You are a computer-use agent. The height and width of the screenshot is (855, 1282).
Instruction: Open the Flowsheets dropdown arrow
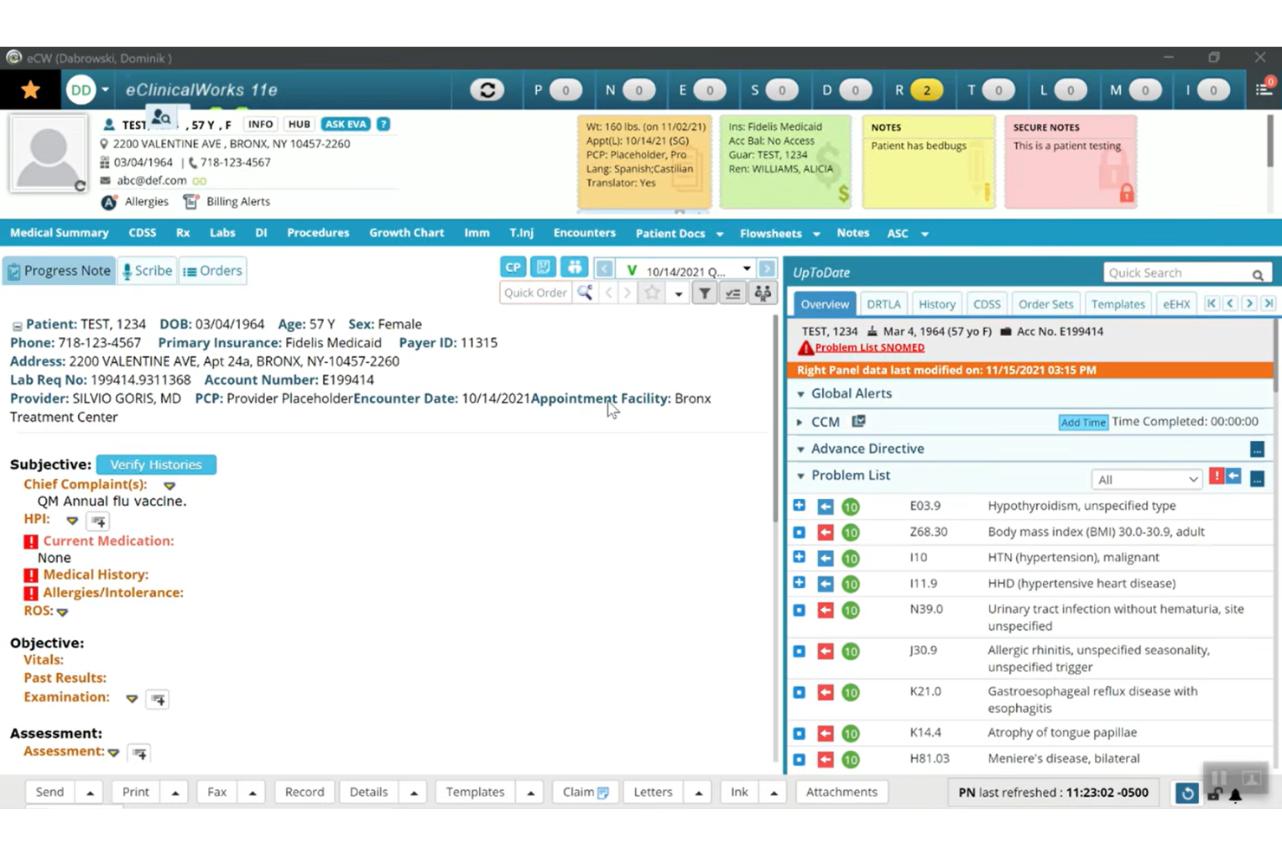click(x=816, y=234)
